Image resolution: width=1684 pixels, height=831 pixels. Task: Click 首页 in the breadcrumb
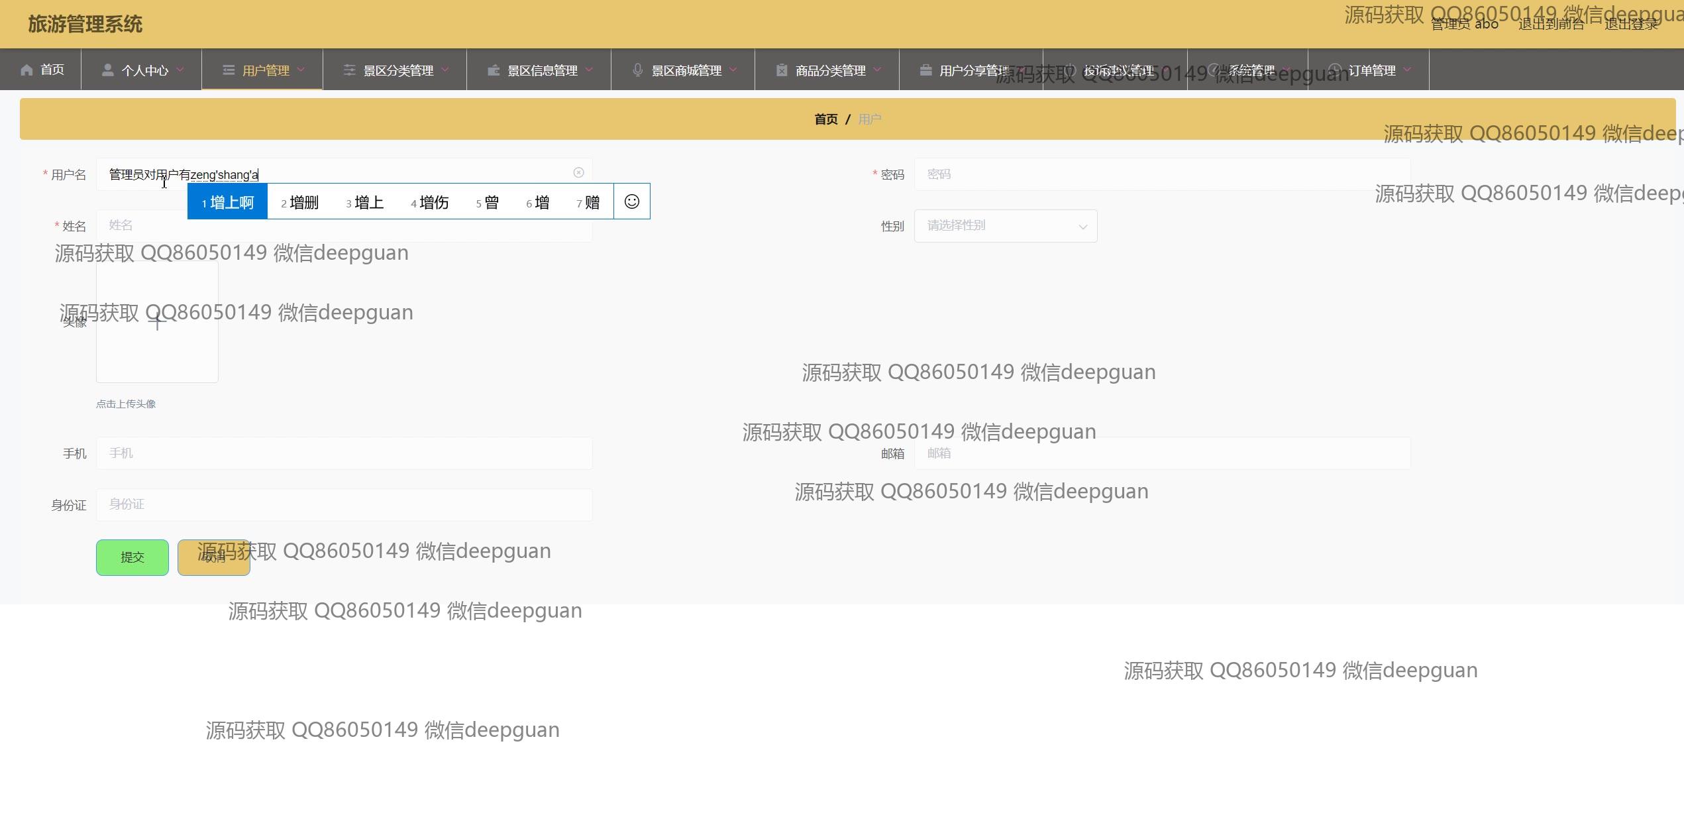tap(825, 119)
